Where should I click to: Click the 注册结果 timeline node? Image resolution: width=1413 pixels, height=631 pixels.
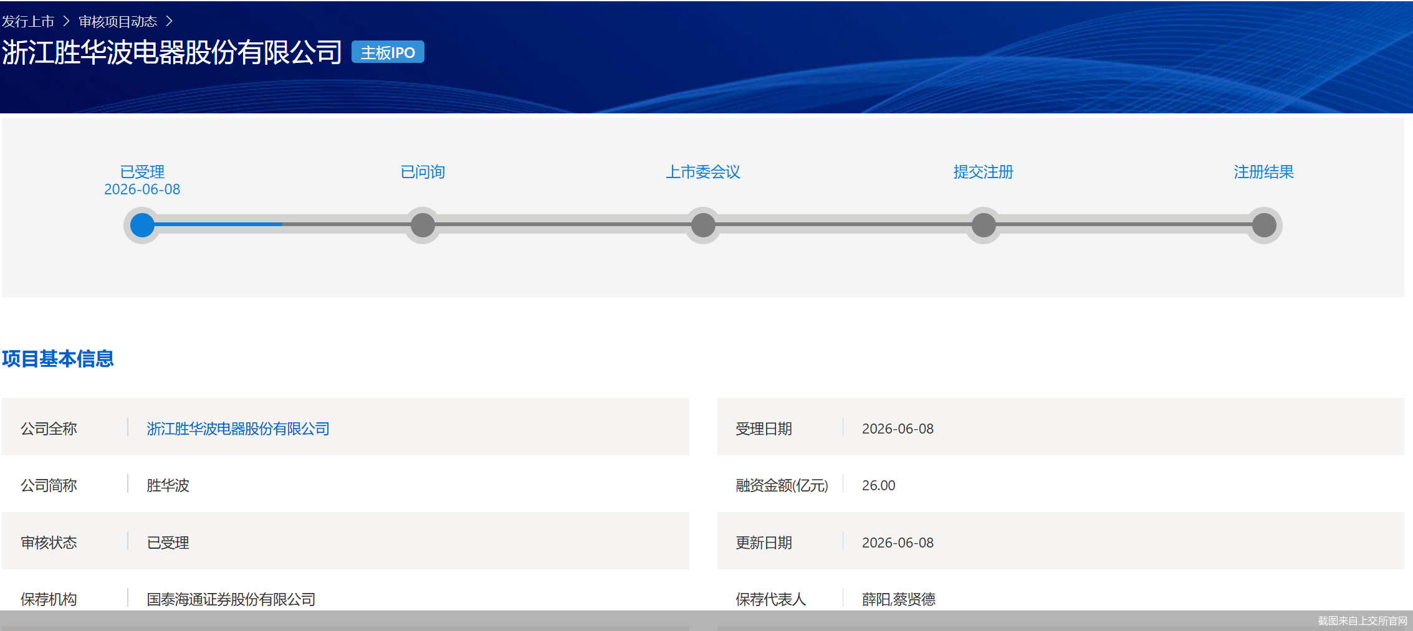pos(1264,225)
